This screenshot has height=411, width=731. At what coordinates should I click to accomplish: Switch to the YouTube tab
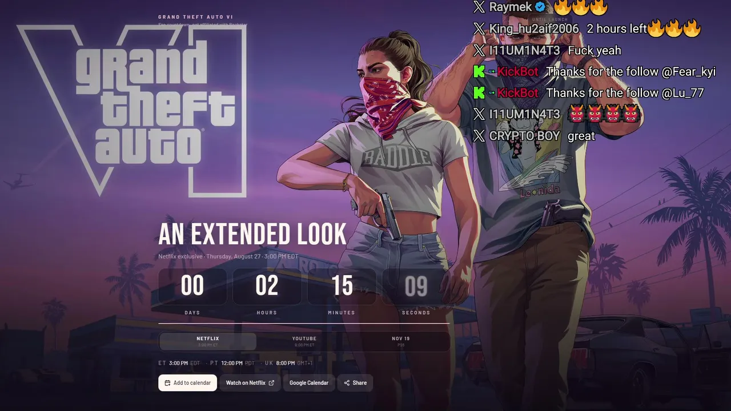click(304, 341)
